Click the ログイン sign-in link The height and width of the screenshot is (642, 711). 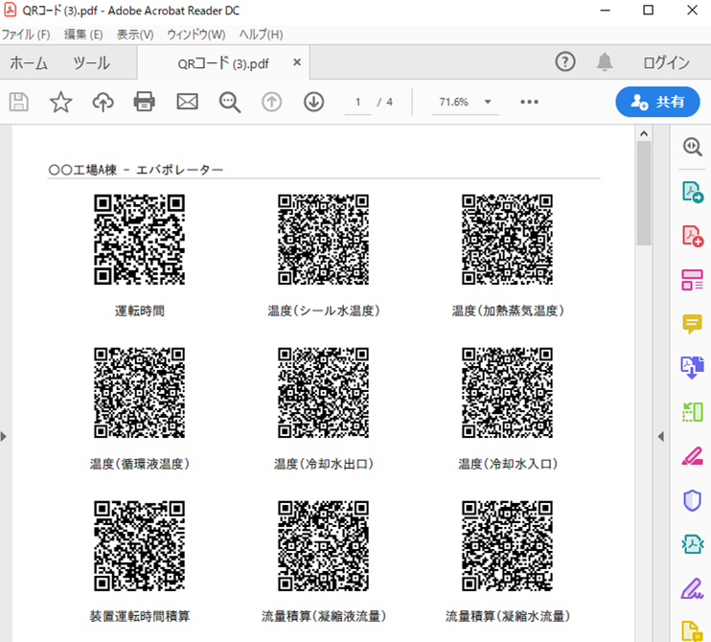tap(666, 63)
